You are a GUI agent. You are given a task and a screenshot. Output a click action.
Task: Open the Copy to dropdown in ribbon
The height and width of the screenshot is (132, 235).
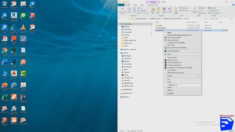(158, 11)
